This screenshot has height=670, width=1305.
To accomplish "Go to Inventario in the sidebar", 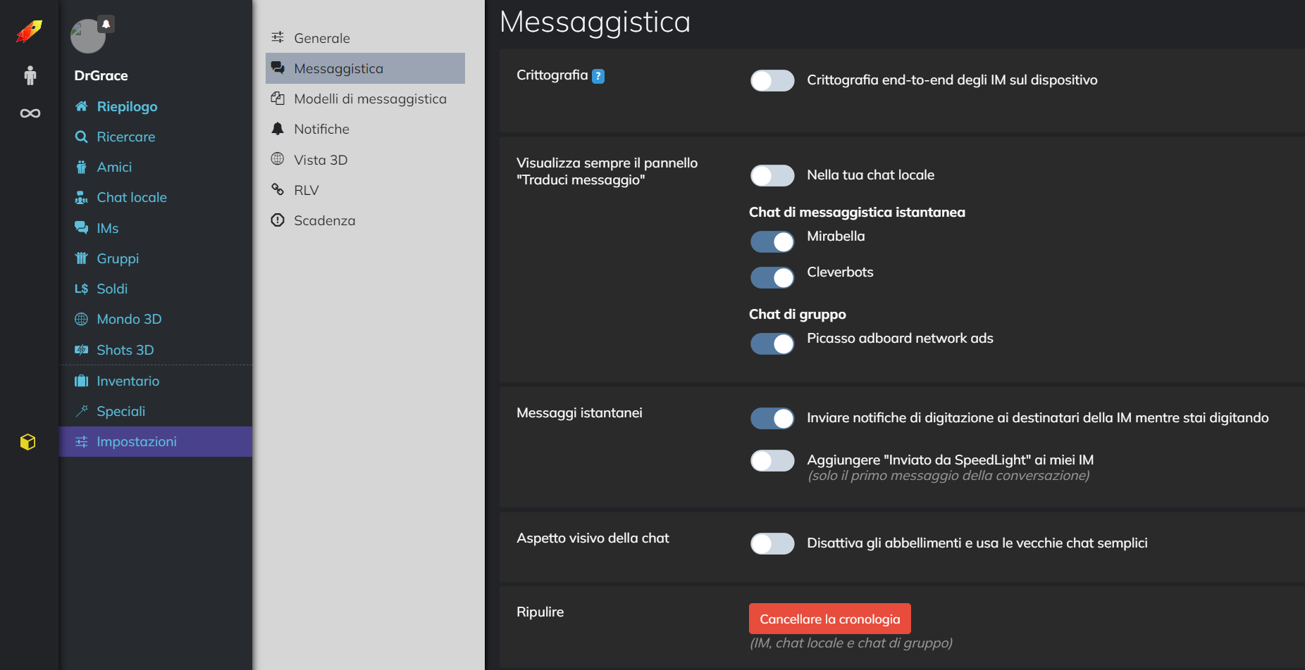I will pos(128,381).
